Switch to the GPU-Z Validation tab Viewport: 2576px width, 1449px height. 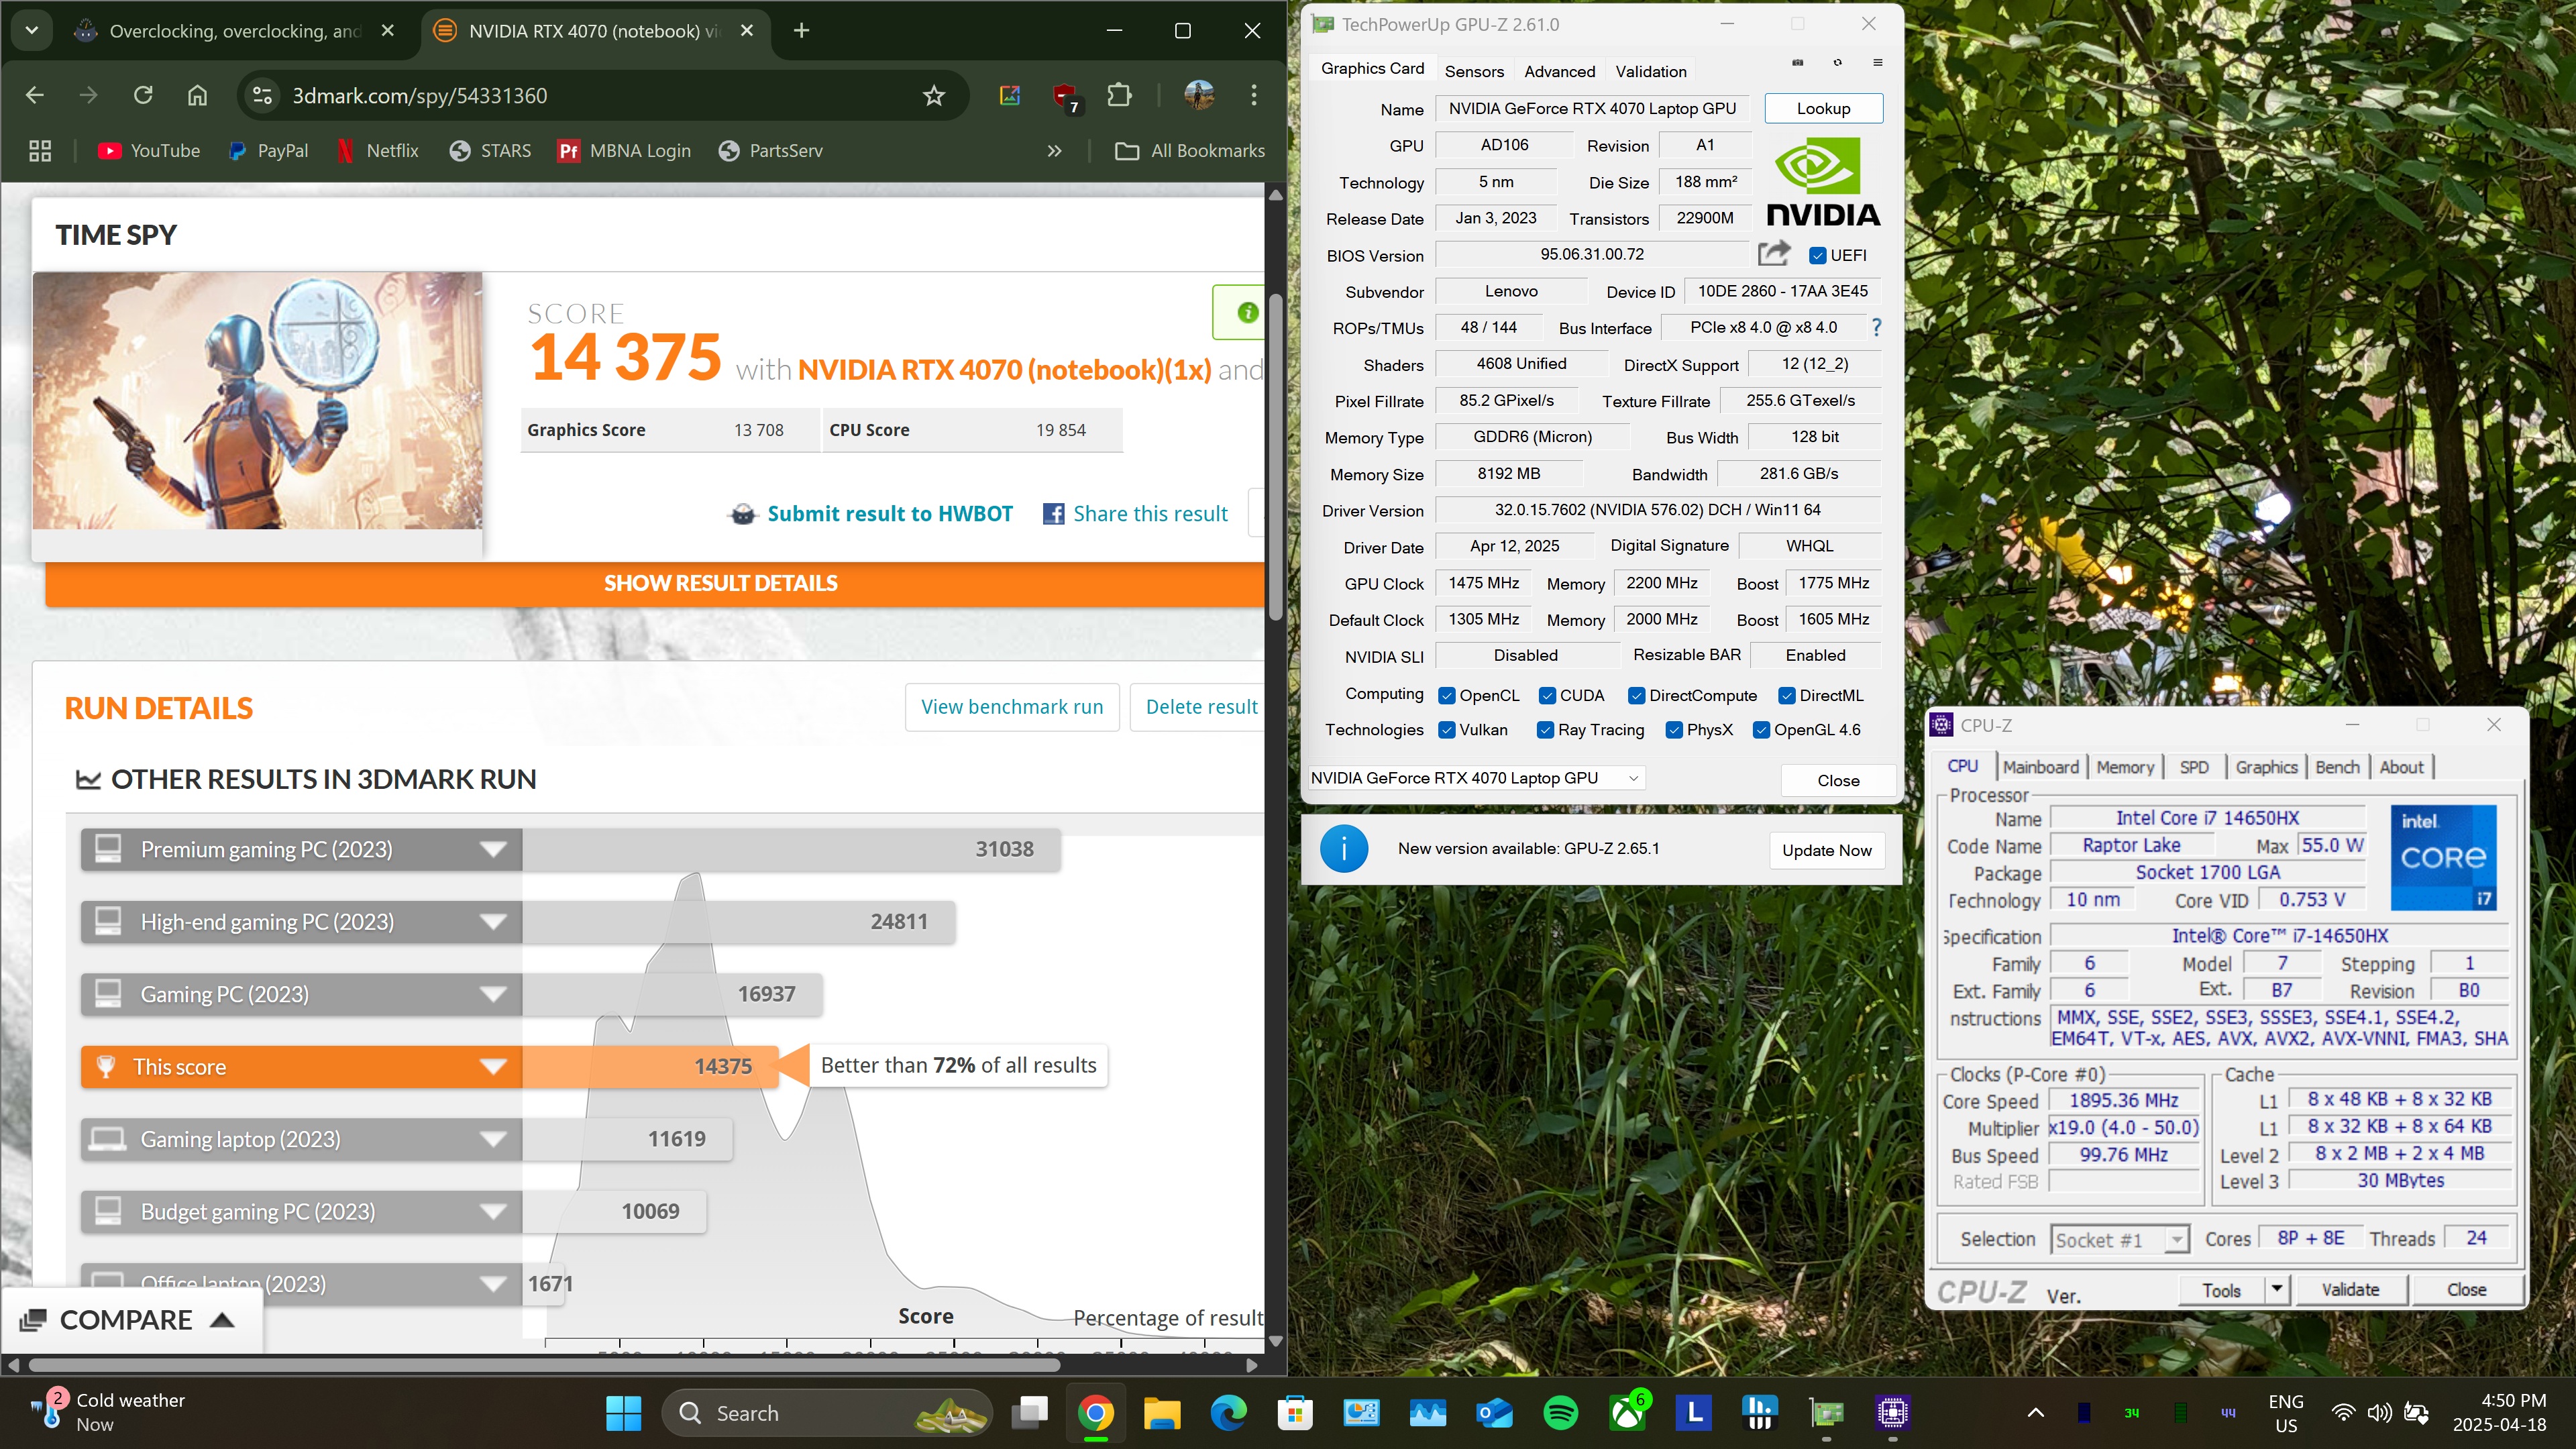1650,71
